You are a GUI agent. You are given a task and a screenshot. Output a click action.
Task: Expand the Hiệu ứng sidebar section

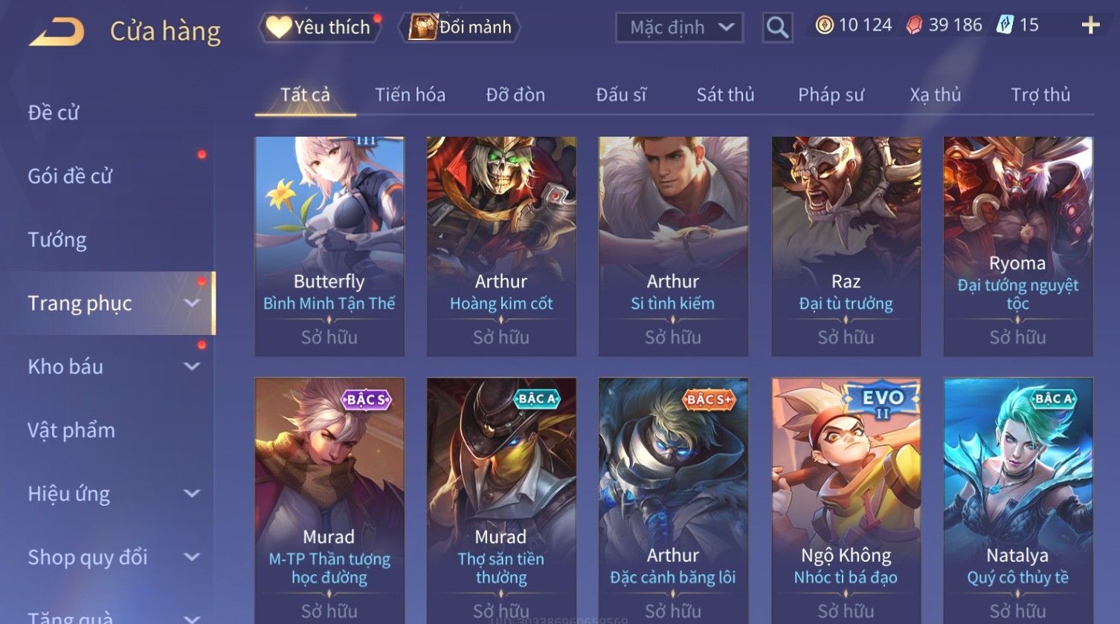coord(192,493)
